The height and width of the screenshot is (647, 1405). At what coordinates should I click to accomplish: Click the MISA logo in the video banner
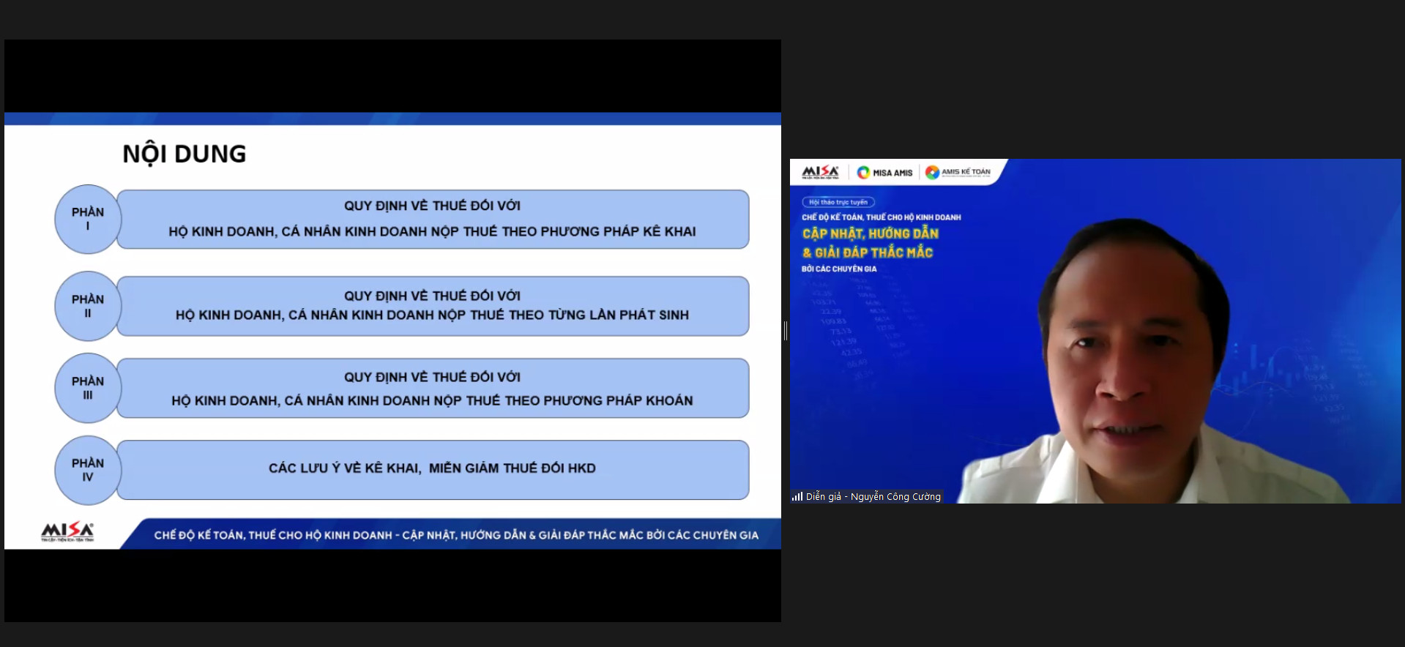pyautogui.click(x=820, y=172)
